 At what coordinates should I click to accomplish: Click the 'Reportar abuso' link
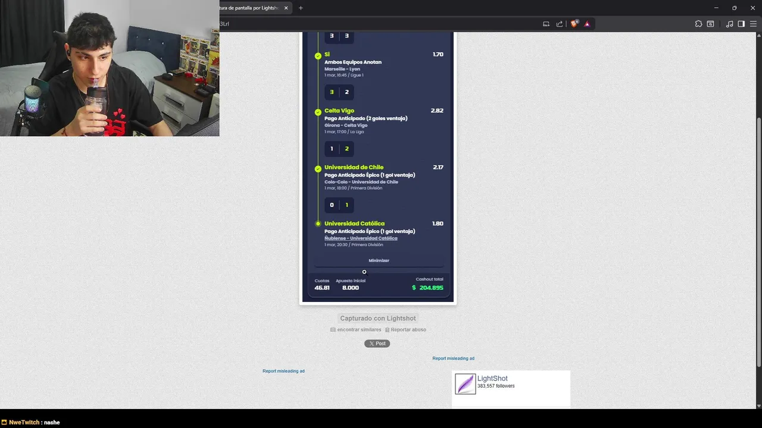pyautogui.click(x=408, y=329)
